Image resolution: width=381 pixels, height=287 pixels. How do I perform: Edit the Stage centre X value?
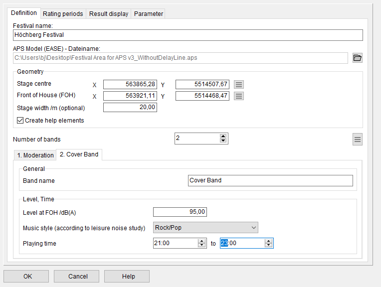[x=130, y=84]
